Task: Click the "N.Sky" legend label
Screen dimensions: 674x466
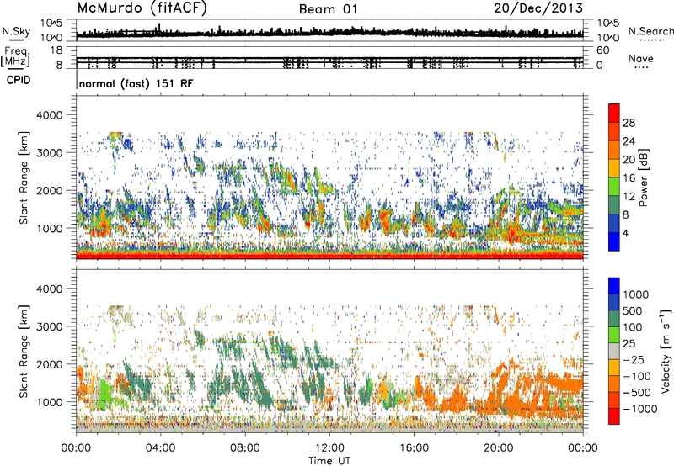Action: tap(16, 31)
